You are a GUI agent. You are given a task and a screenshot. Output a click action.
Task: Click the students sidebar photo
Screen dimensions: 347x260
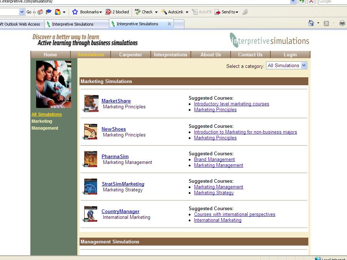point(53,84)
